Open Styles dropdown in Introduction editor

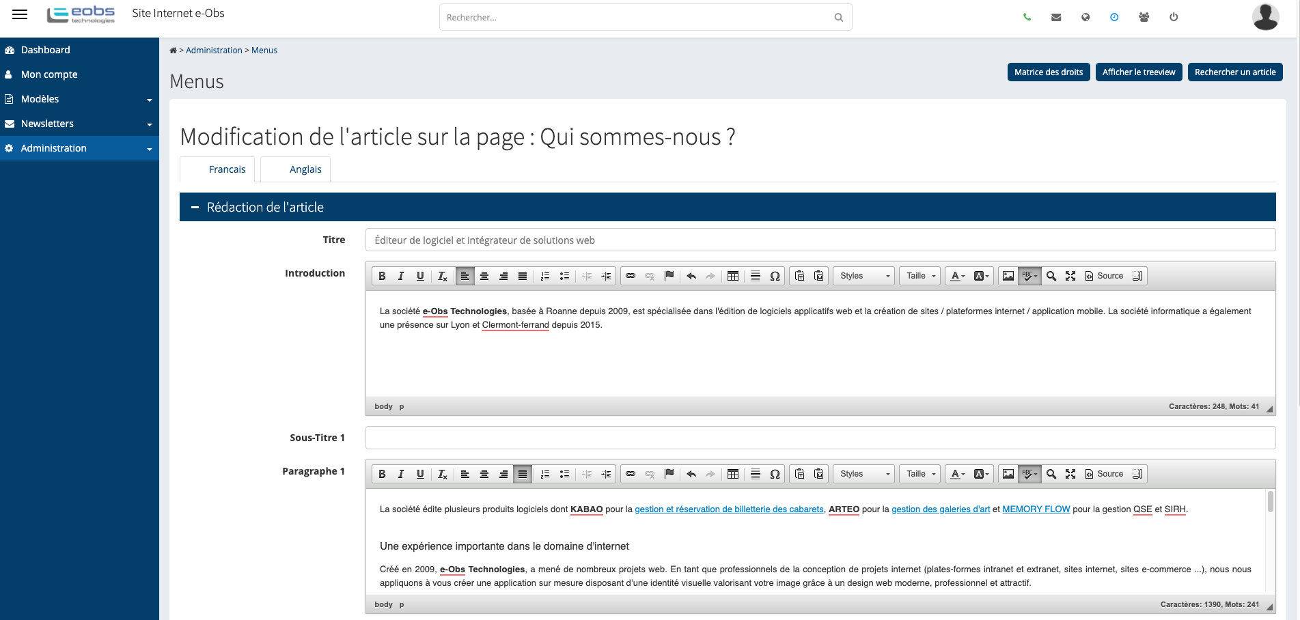tap(864, 276)
